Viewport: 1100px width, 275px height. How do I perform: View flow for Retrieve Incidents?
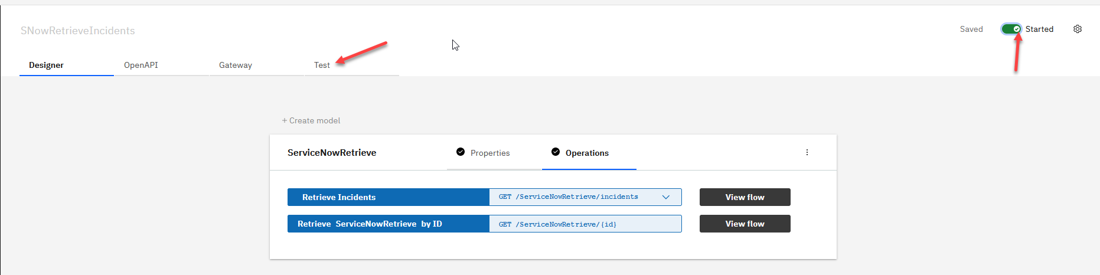pos(745,197)
